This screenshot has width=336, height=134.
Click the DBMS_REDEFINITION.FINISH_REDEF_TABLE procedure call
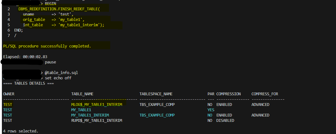click(59, 9)
